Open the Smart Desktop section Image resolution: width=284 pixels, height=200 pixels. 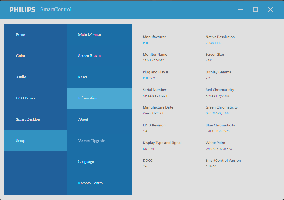[x=35, y=119]
